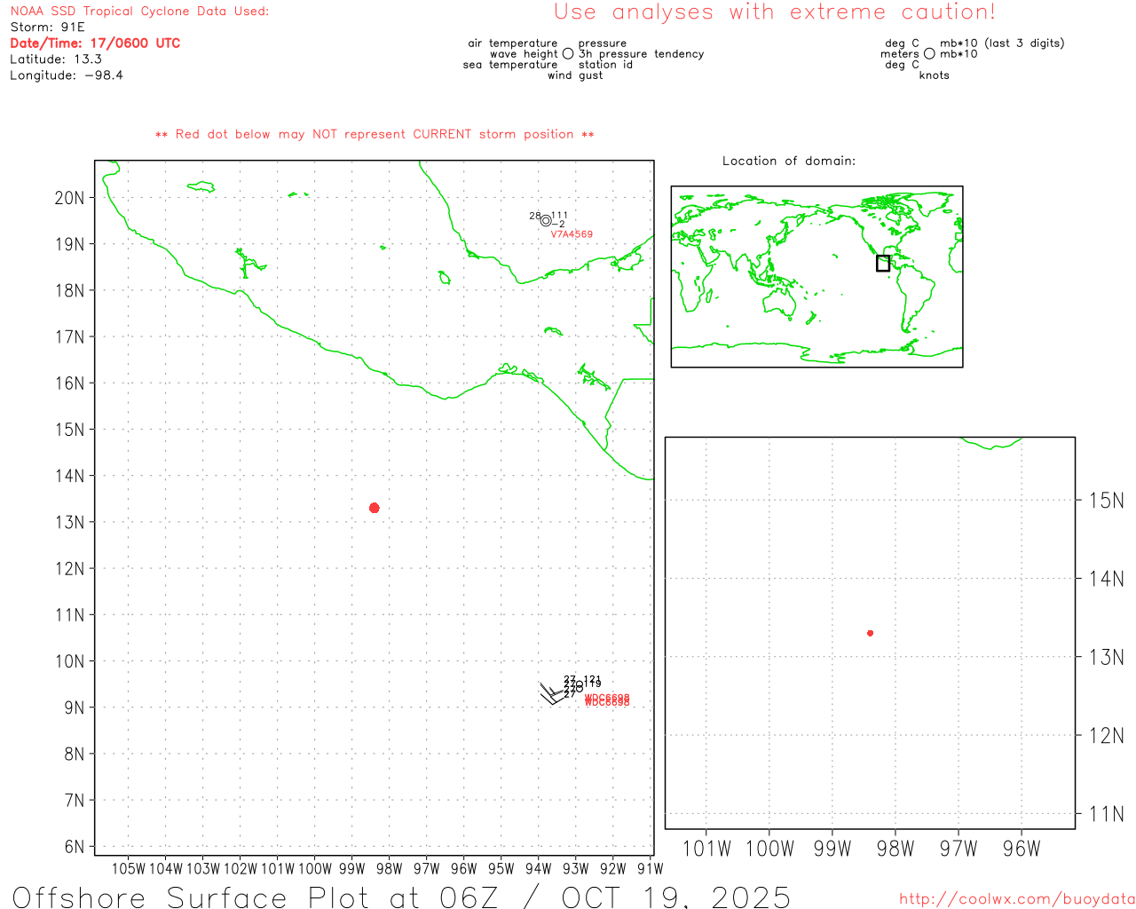1136x909 pixels.
Task: Click the station model circle in the right units legend
Action: click(x=929, y=54)
